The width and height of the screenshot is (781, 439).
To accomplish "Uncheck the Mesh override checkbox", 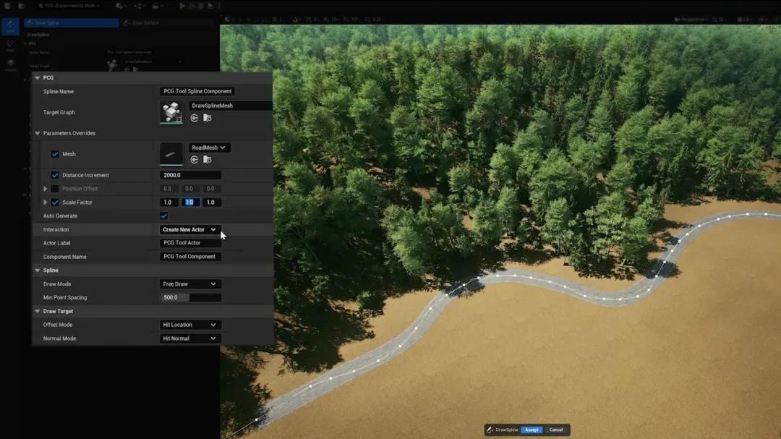I will click(x=55, y=154).
